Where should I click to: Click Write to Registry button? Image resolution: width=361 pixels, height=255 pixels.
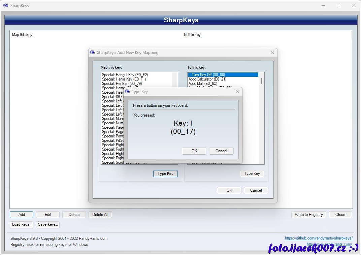tap(308, 215)
